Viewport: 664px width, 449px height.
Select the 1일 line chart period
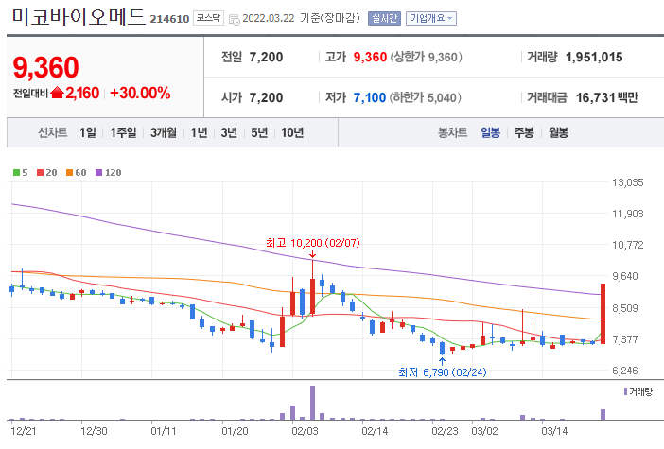tap(88, 132)
